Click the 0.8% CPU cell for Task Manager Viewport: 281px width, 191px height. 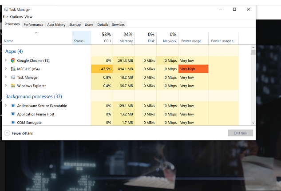point(102,77)
